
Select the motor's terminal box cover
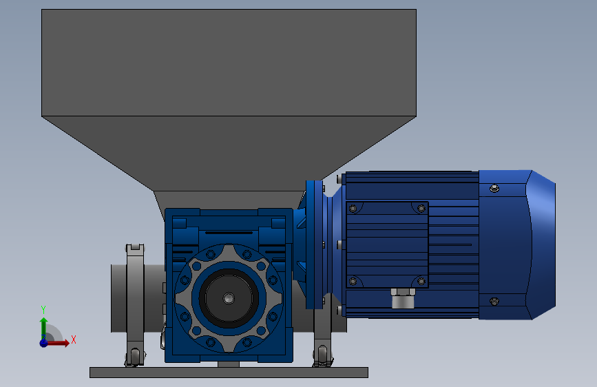(387, 244)
